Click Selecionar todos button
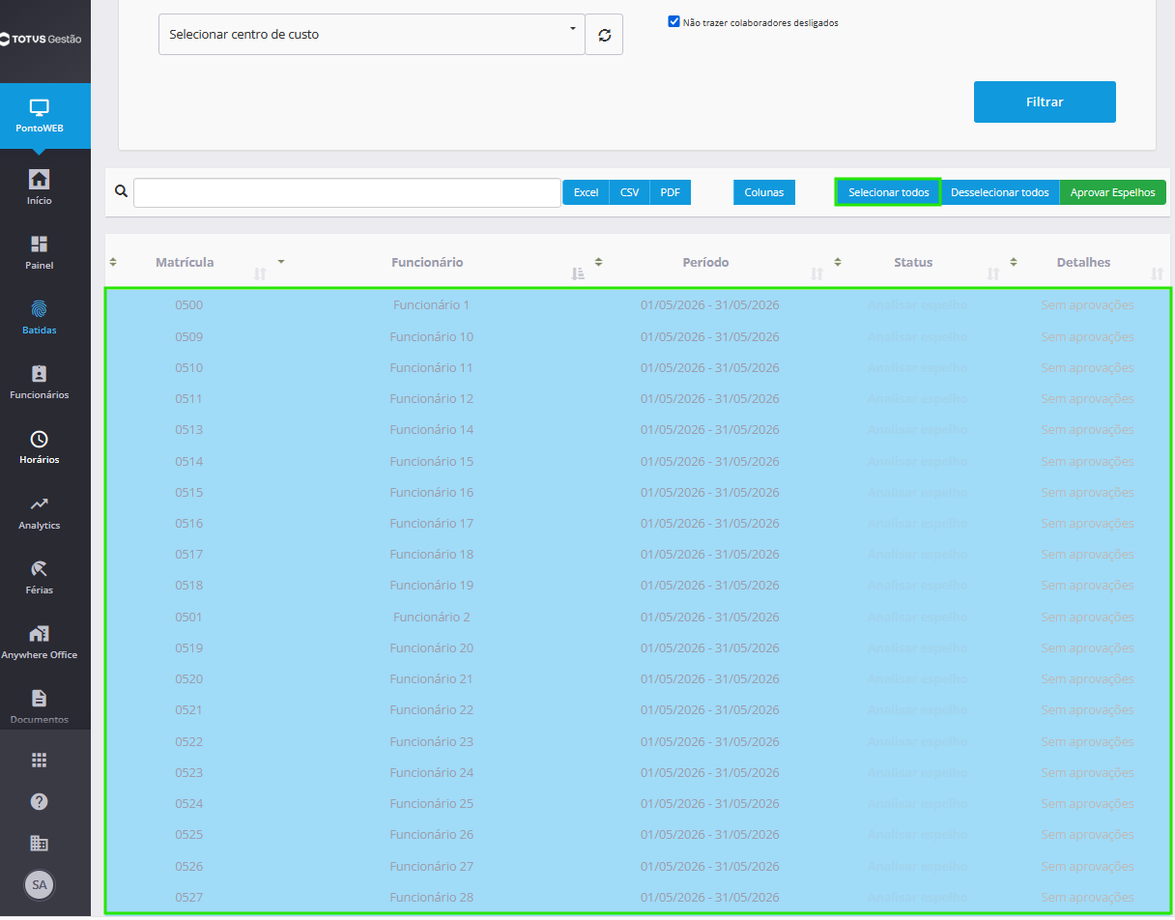 (x=888, y=192)
